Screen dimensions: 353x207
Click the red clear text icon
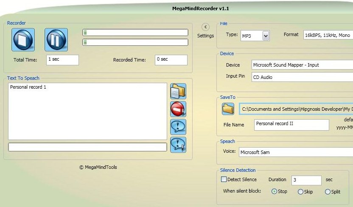coord(178,109)
